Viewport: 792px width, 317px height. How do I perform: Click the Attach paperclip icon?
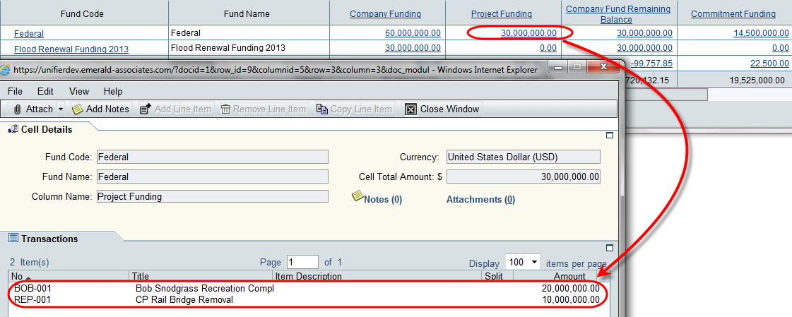17,109
